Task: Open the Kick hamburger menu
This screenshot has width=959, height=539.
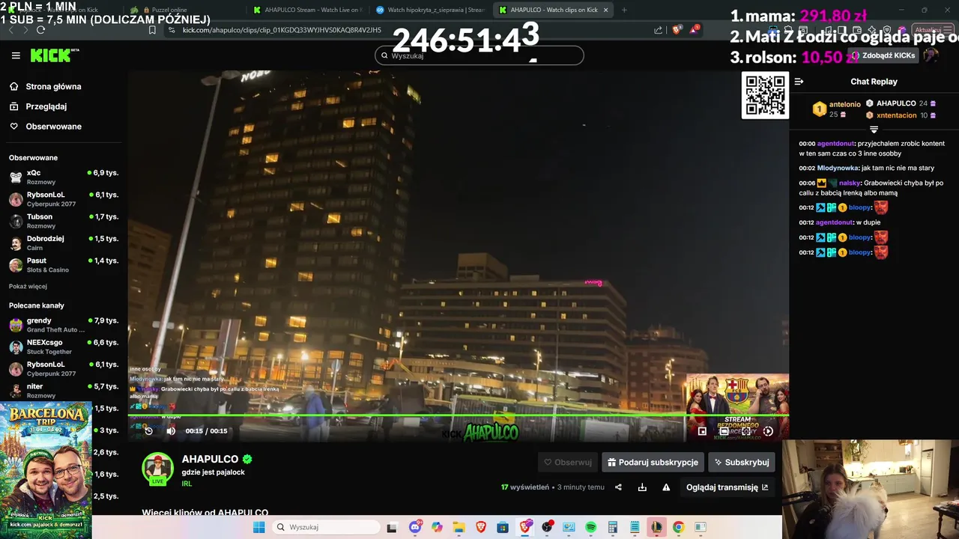Action: [16, 55]
